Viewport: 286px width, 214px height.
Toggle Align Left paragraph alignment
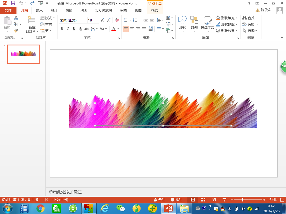[125, 29]
